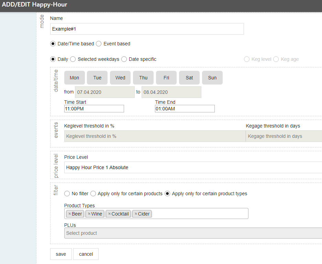322x264 pixels.
Task: Click the cancel button
Action: coord(86,254)
